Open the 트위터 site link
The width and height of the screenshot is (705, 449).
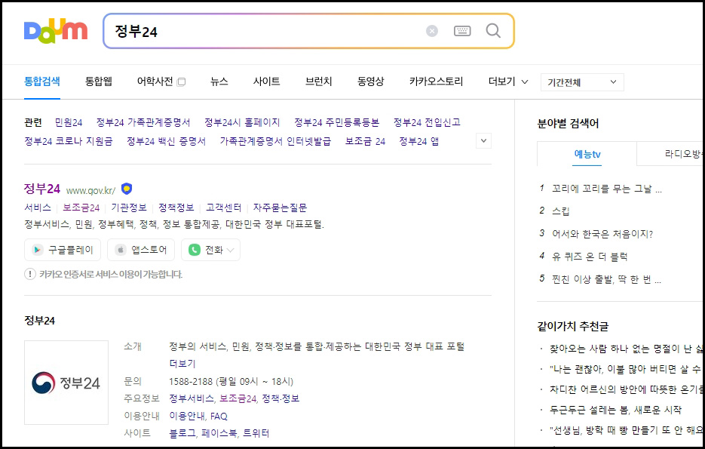[x=256, y=433]
